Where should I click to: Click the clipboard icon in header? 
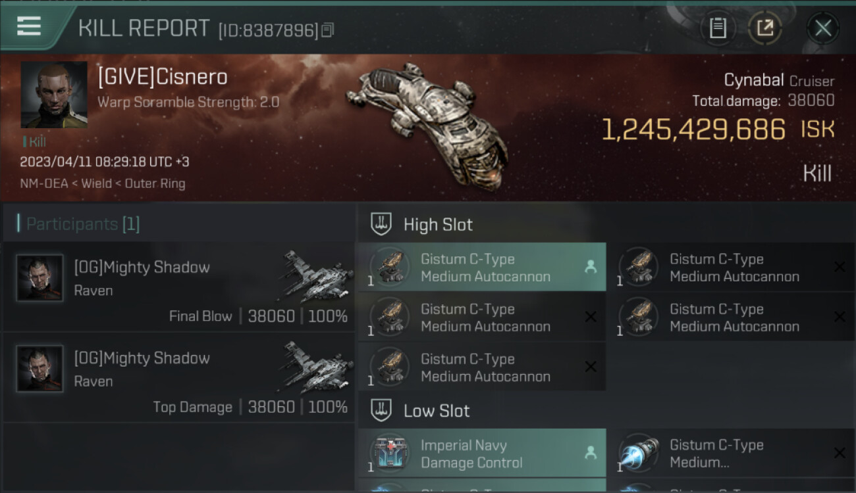pos(718,28)
